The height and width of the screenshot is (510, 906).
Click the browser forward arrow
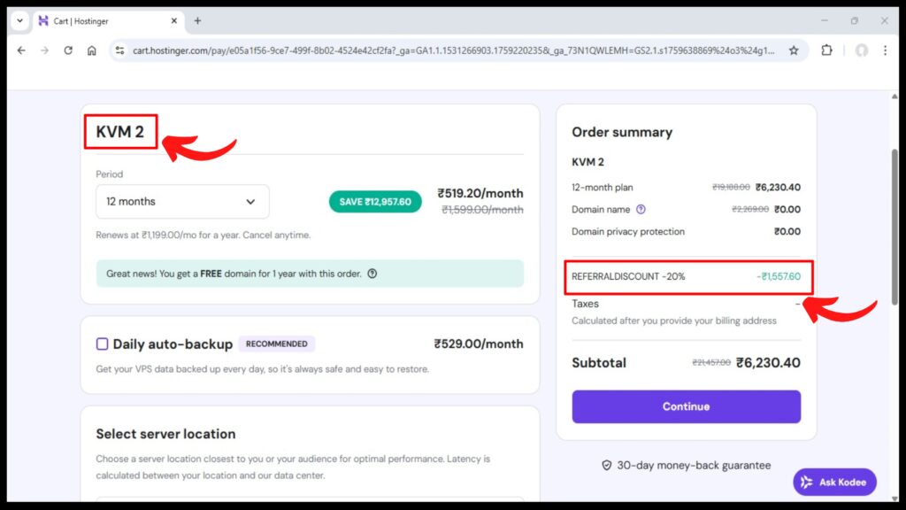pyautogui.click(x=44, y=50)
